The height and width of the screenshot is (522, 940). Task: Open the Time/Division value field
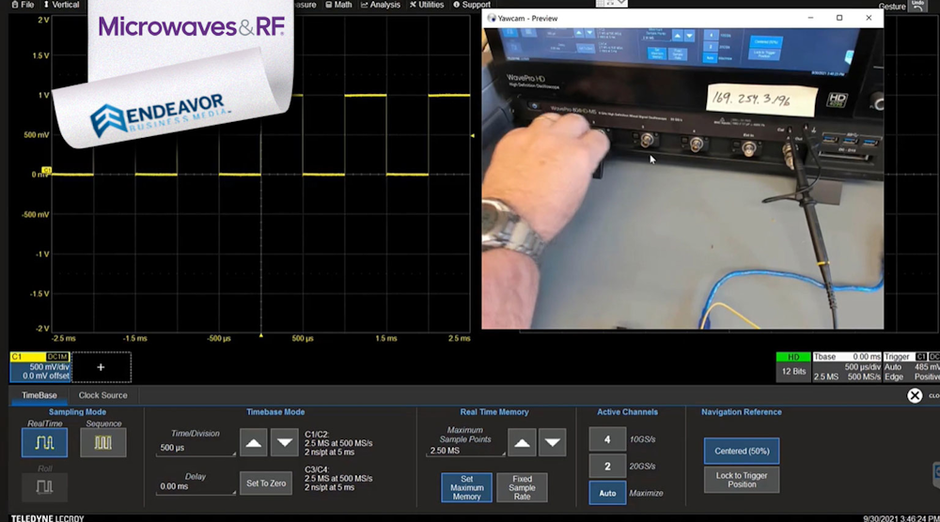(x=195, y=448)
